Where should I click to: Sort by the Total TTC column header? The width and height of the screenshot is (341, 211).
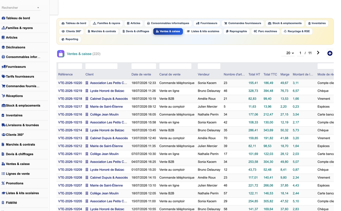coord(270,74)
